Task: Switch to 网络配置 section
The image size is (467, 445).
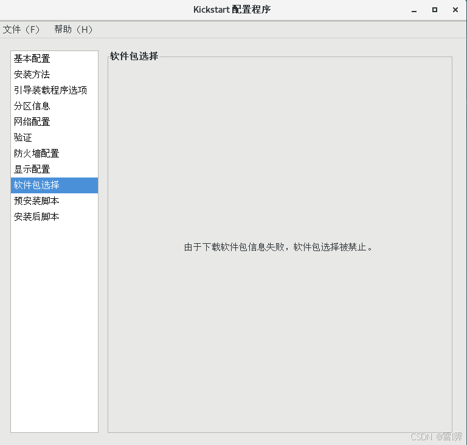Action: pos(54,122)
